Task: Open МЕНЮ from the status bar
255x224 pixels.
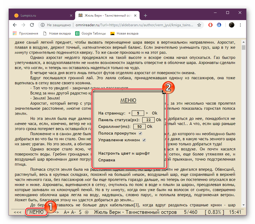Action: click(36, 212)
